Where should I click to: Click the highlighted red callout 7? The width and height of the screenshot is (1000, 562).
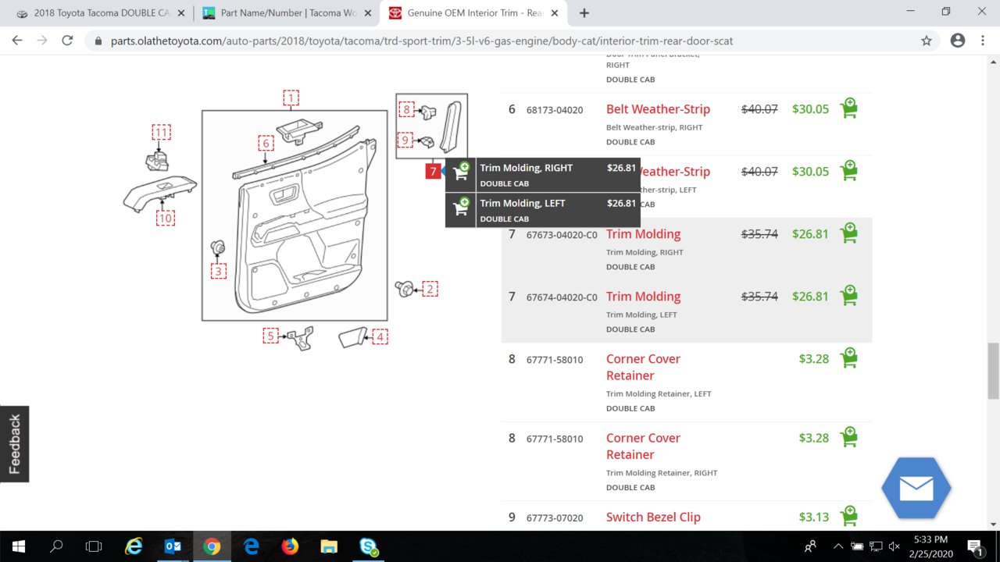pos(434,171)
